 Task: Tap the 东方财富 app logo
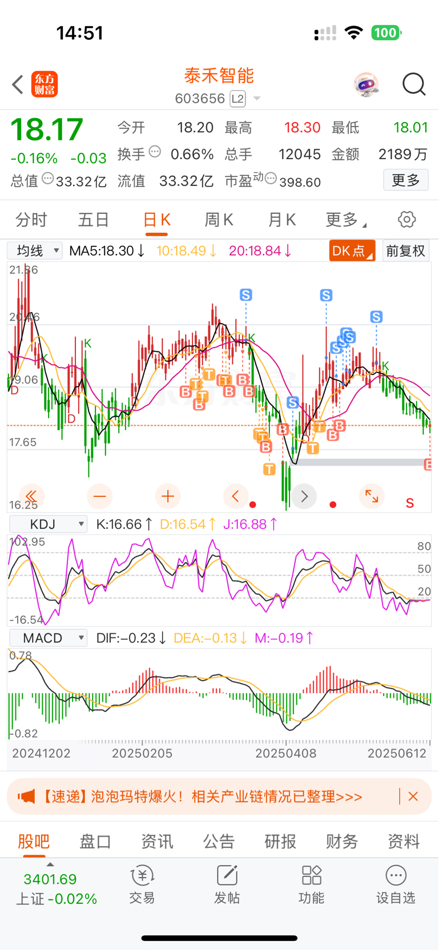click(45, 84)
